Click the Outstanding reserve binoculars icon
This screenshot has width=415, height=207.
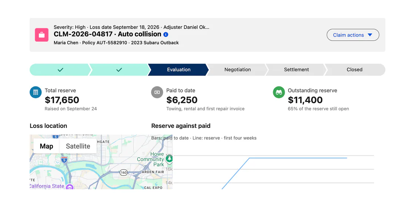(x=279, y=92)
